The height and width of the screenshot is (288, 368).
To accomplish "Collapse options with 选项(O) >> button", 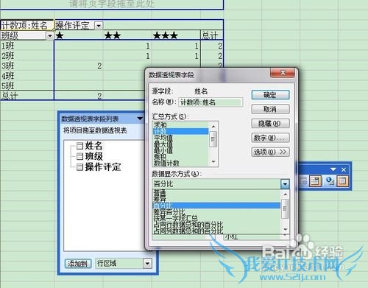I will pos(270,152).
